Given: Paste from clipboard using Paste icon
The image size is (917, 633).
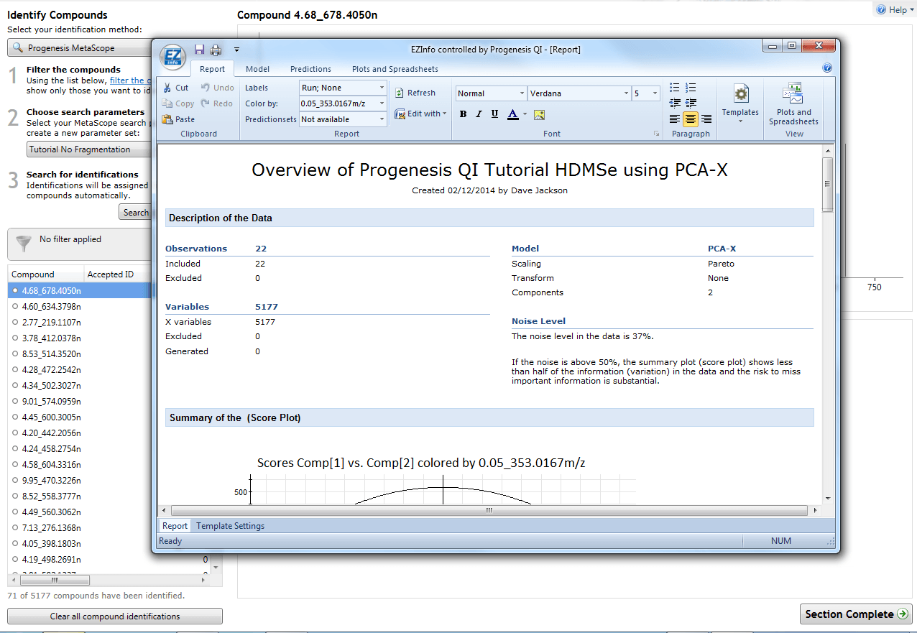Looking at the screenshot, I should 167,119.
